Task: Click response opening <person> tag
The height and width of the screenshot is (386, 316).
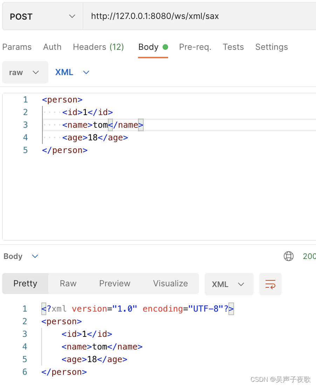Action: point(61,321)
